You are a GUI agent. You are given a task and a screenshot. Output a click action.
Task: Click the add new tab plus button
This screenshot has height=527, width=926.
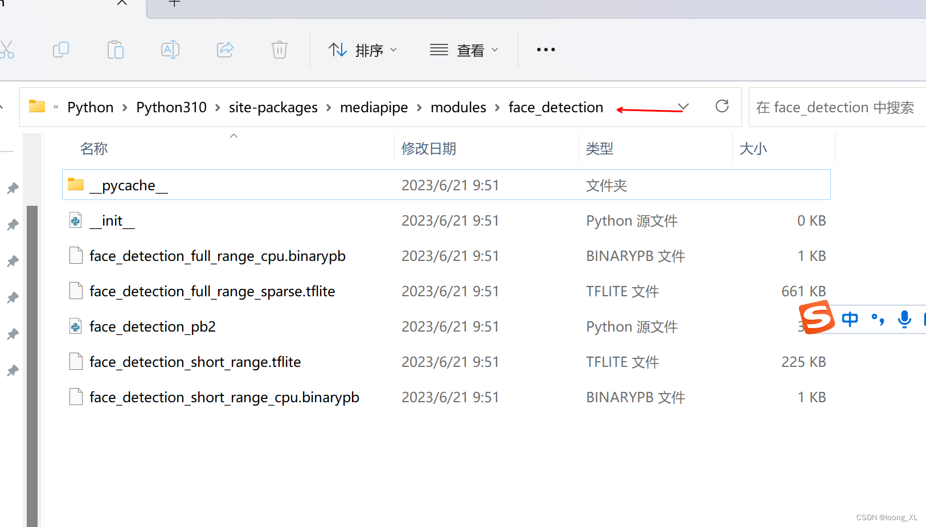(x=174, y=3)
